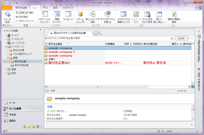
Task: Switch to 追加 ribbon tab
Action: click(x=55, y=8)
